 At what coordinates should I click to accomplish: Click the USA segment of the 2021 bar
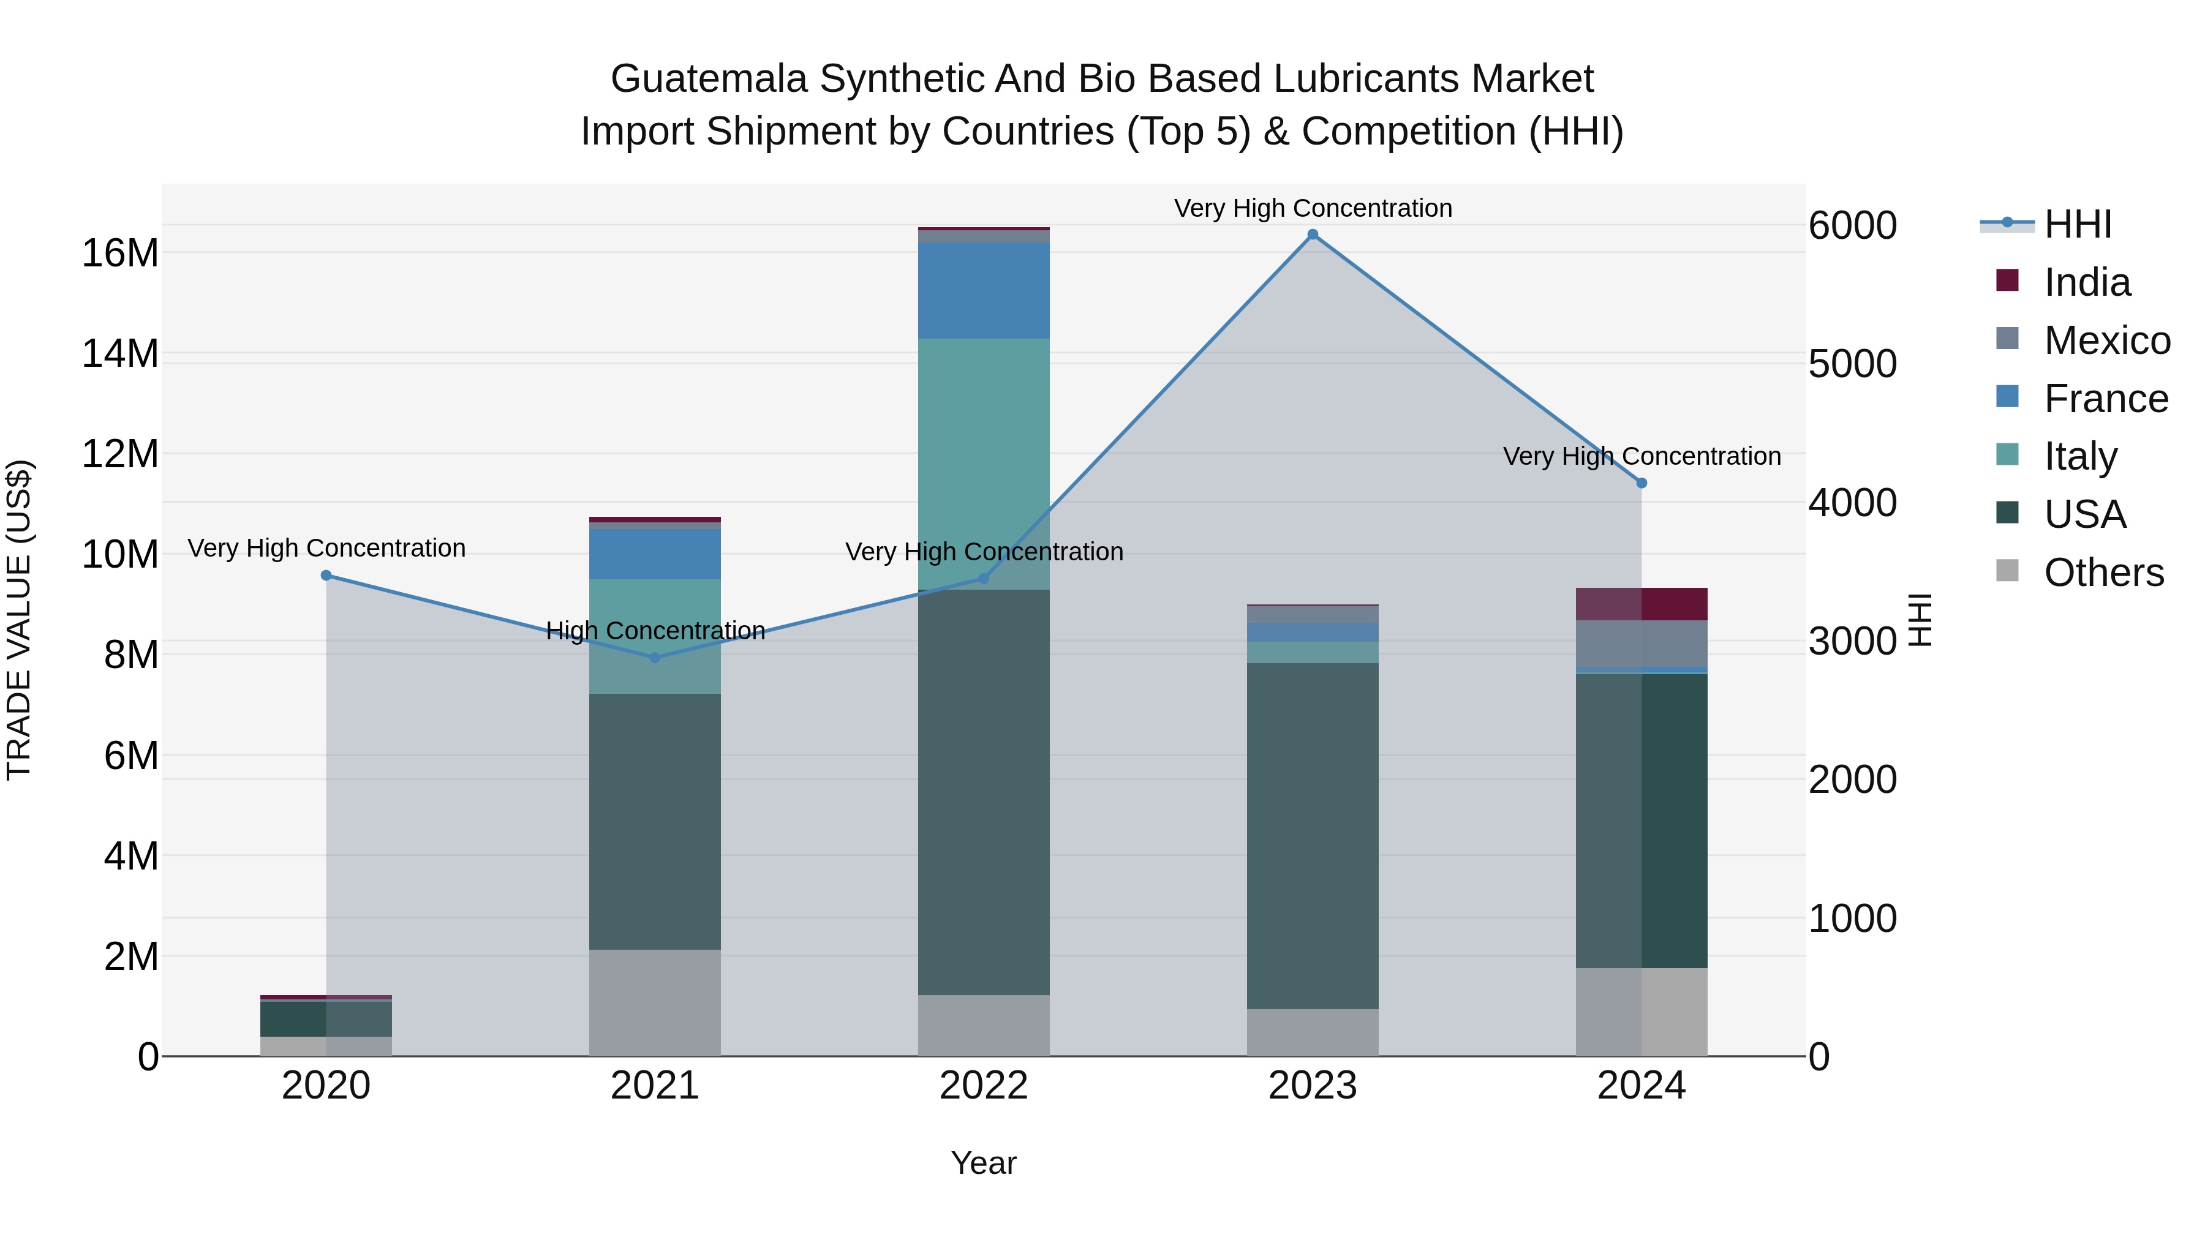coord(655,822)
